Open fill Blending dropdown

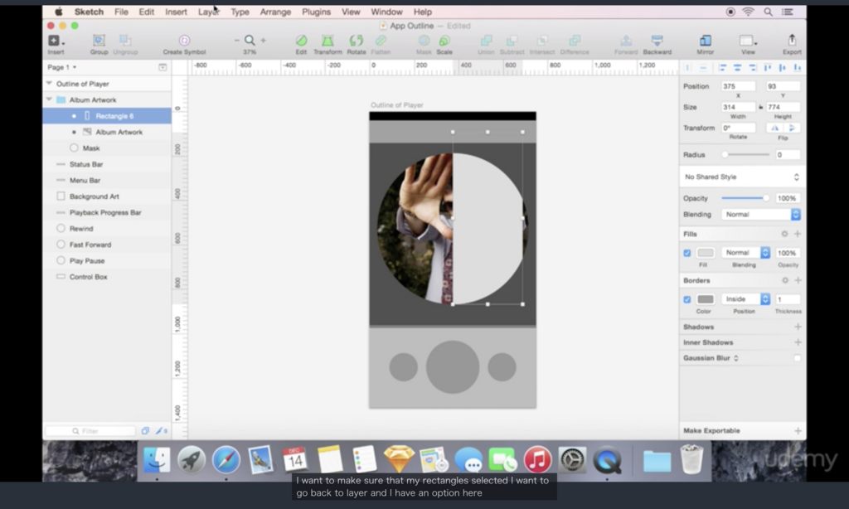tap(747, 253)
